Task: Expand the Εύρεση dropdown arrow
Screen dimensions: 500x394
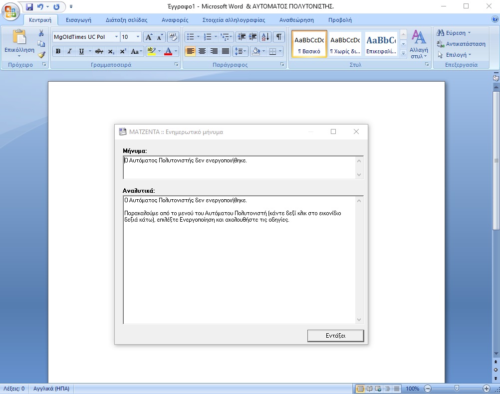Action: pos(469,33)
